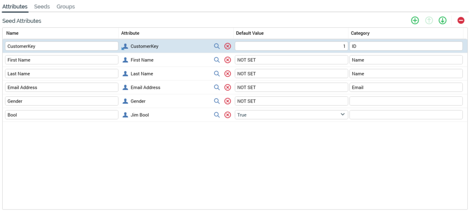Click the magnifier icon in the CustomerKey row
The width and height of the screenshot is (469, 211).
(217, 46)
